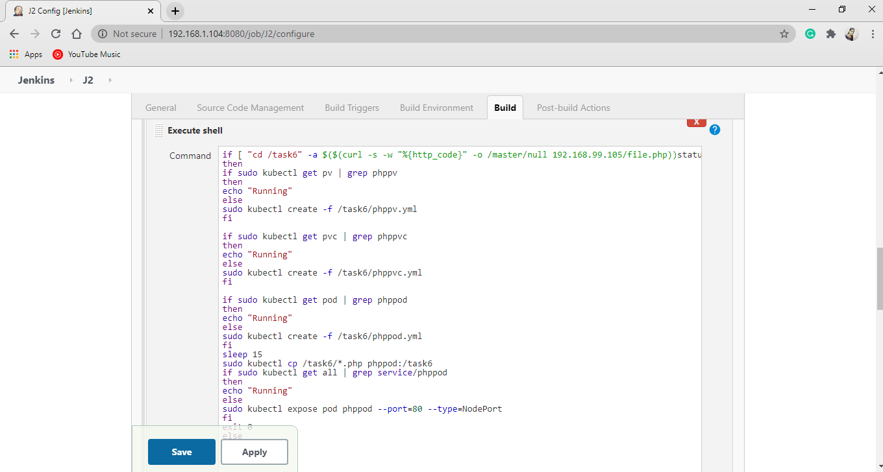Viewport: 883px width, 472px height.
Task: Save the job configuration
Action: coord(181,451)
